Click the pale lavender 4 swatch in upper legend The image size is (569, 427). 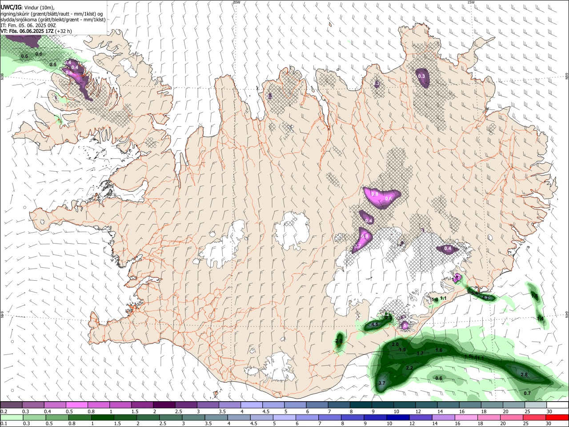pyautogui.click(x=252, y=405)
